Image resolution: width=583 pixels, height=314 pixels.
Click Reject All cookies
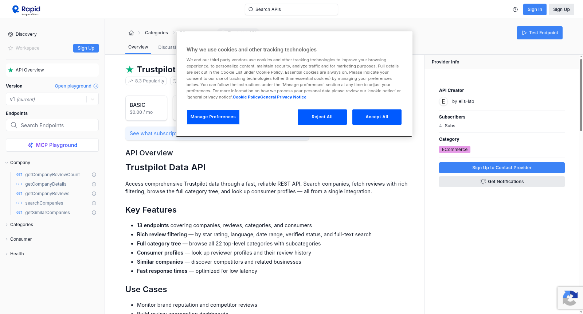point(322,117)
